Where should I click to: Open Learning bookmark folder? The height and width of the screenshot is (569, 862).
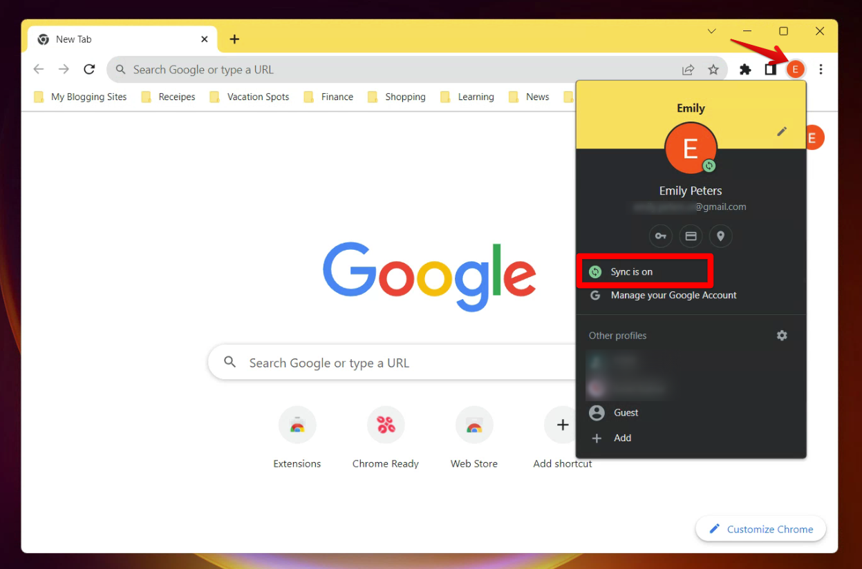tap(467, 97)
